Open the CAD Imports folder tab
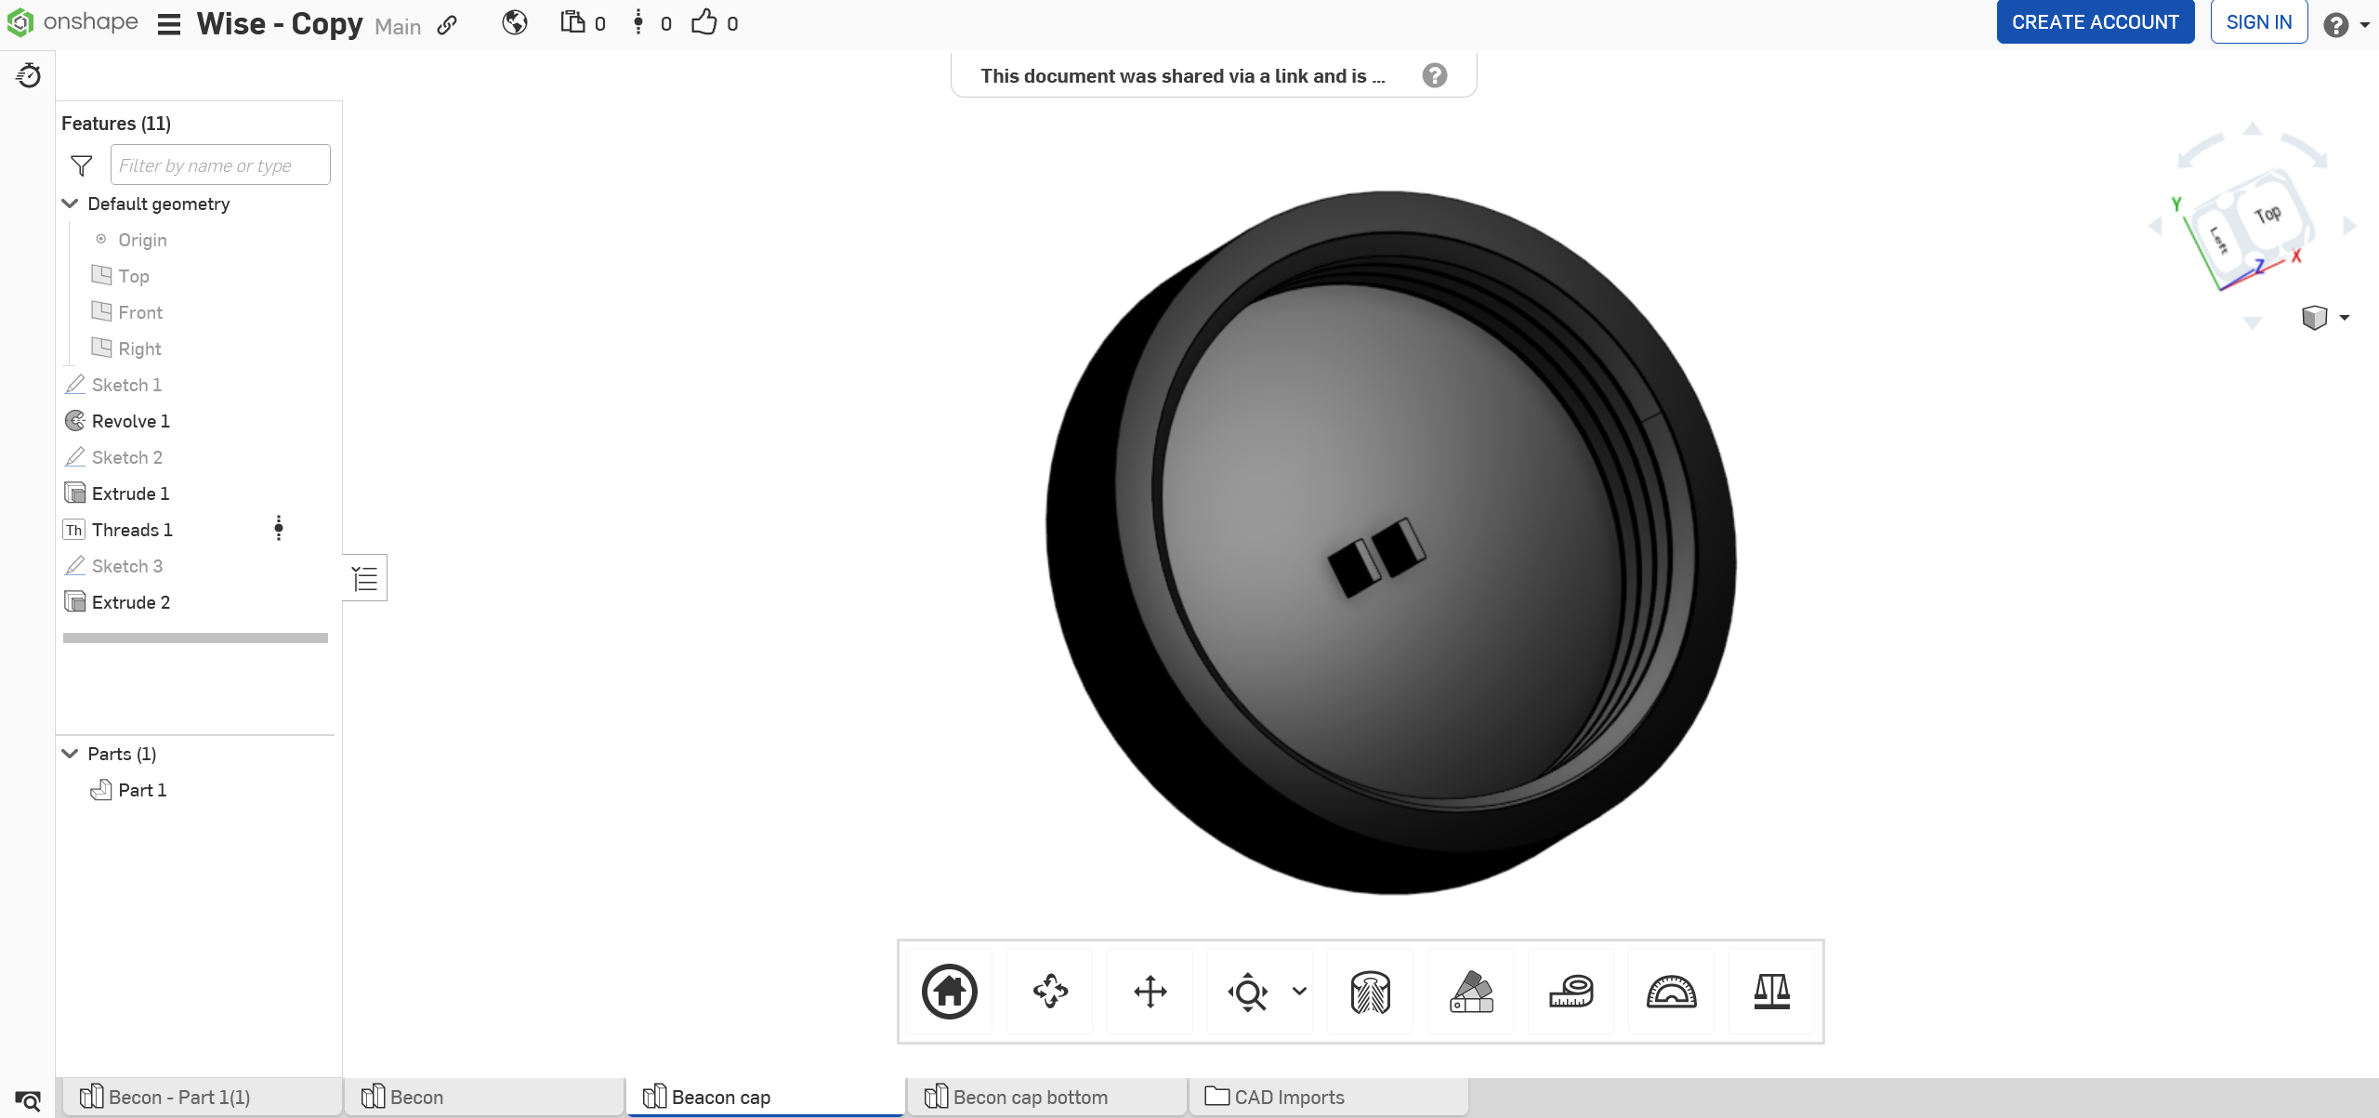Viewport: 2379px width, 1118px height. (x=1288, y=1098)
